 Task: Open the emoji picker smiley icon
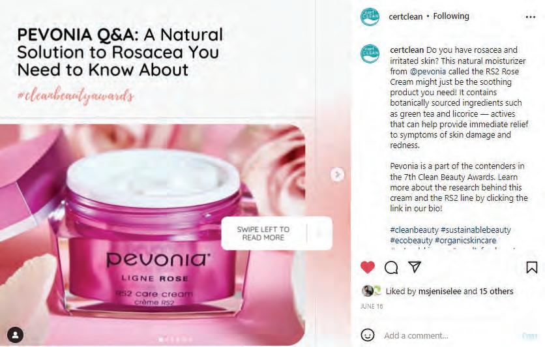click(x=368, y=335)
